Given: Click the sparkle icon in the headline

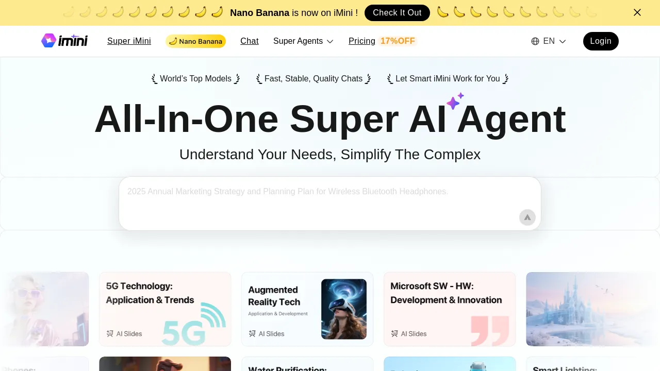Looking at the screenshot, I should tap(455, 101).
